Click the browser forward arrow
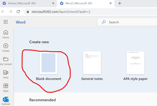The width and height of the screenshot is (157, 106). [x=10, y=12]
